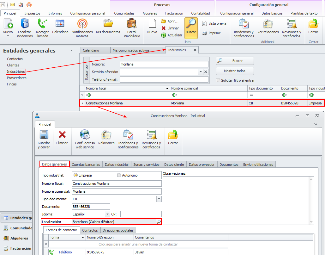The height and width of the screenshot is (255, 325).
Task: Enable Solicitar filtro al entrar checkbox
Action: pos(218,80)
